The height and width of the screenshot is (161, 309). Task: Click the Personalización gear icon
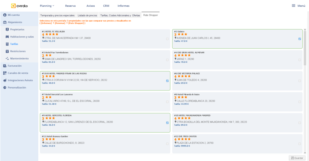pyautogui.click(x=5, y=87)
